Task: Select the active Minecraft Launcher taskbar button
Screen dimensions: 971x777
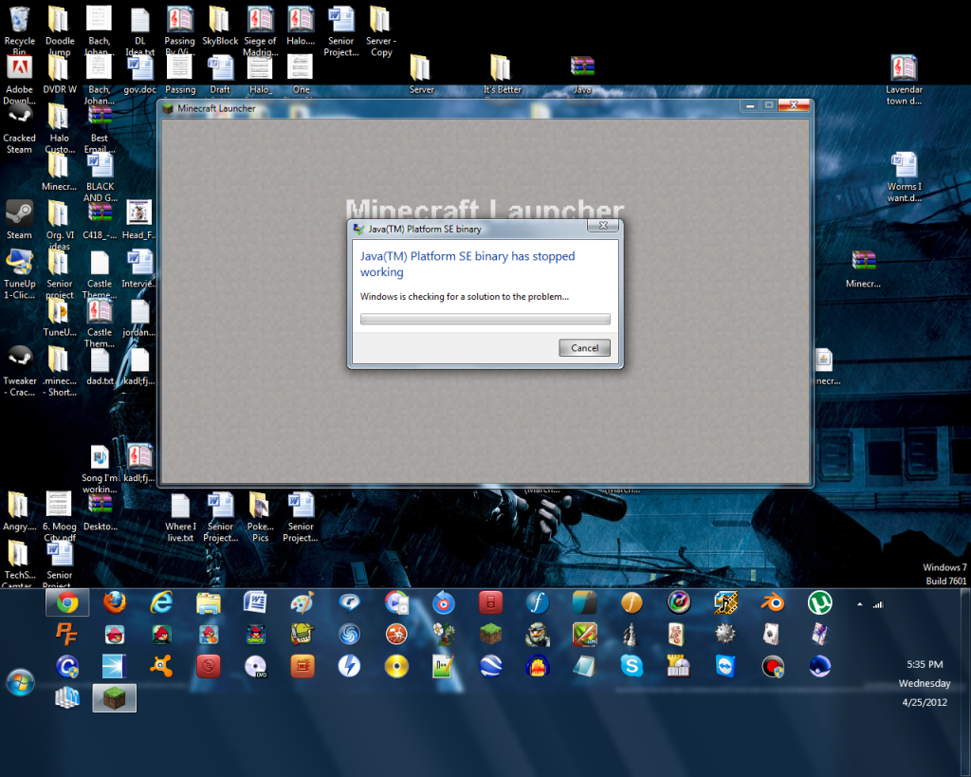Action: coord(115,697)
